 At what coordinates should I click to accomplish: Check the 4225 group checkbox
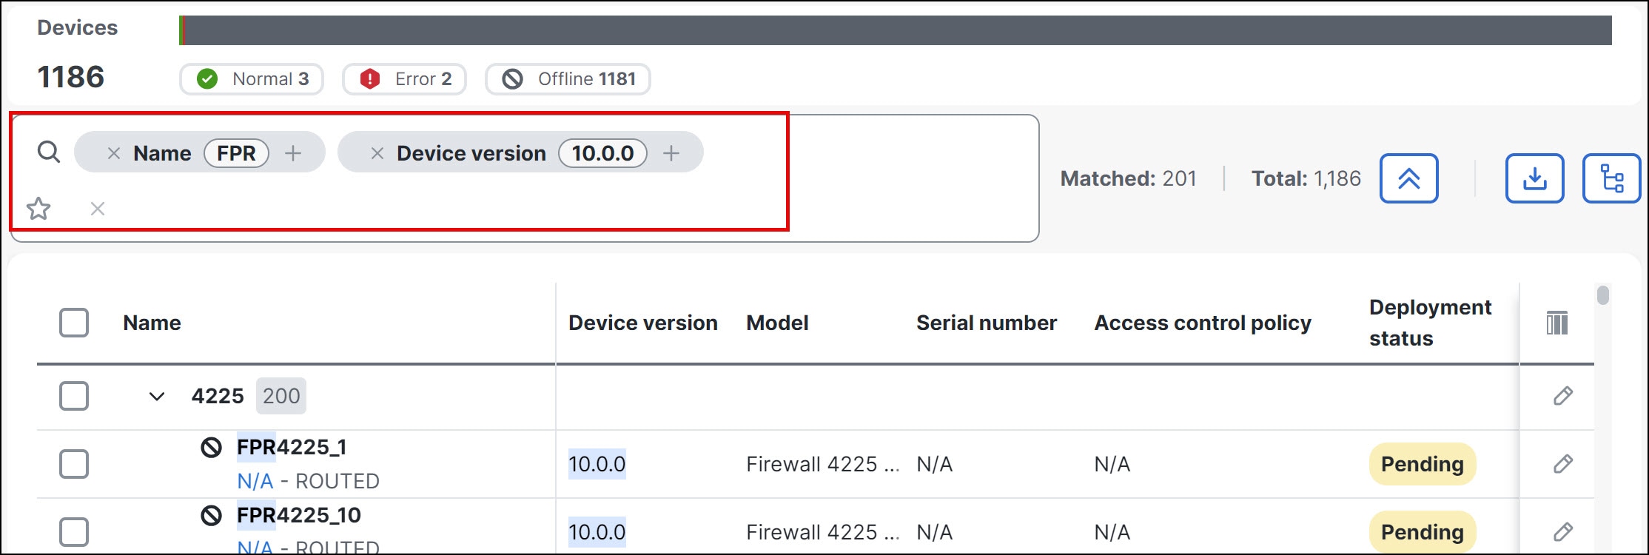click(x=74, y=396)
